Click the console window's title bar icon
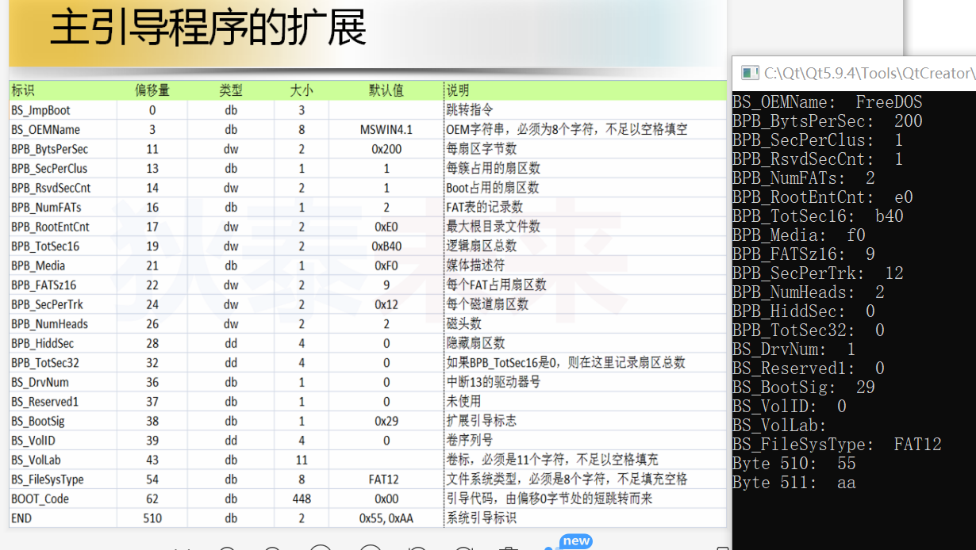 (750, 72)
